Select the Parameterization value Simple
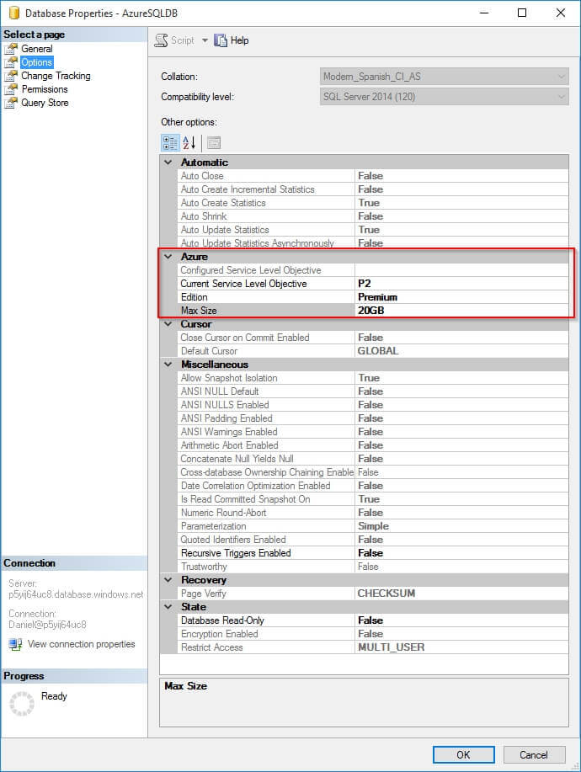The width and height of the screenshot is (581, 772). click(373, 526)
